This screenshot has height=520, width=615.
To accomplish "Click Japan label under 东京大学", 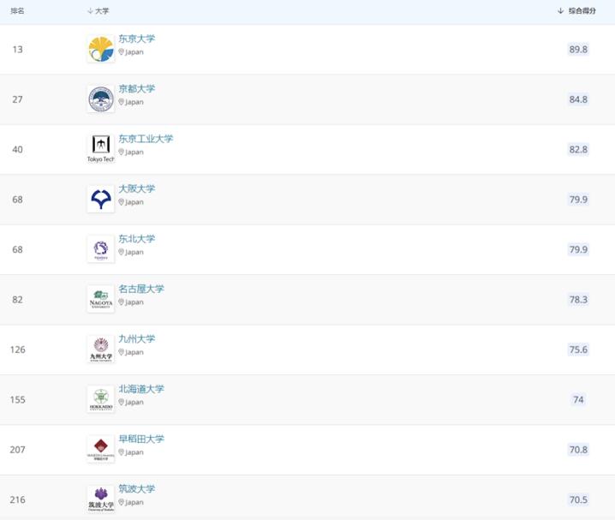I will [134, 52].
